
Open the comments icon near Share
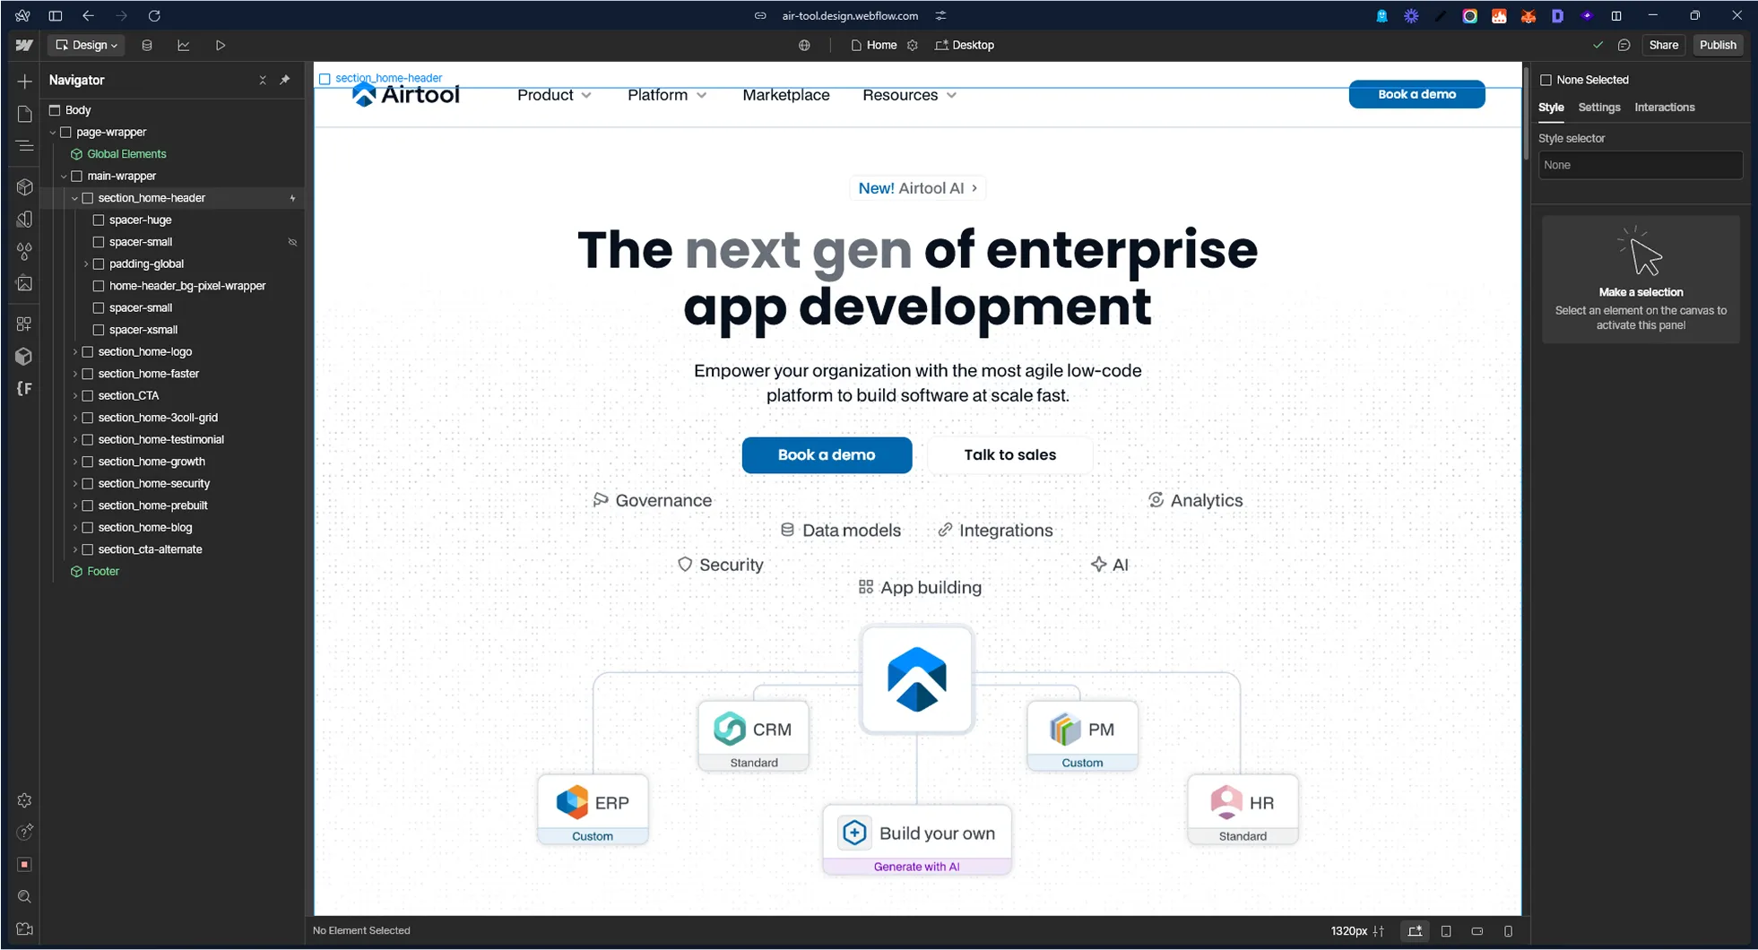pos(1624,45)
